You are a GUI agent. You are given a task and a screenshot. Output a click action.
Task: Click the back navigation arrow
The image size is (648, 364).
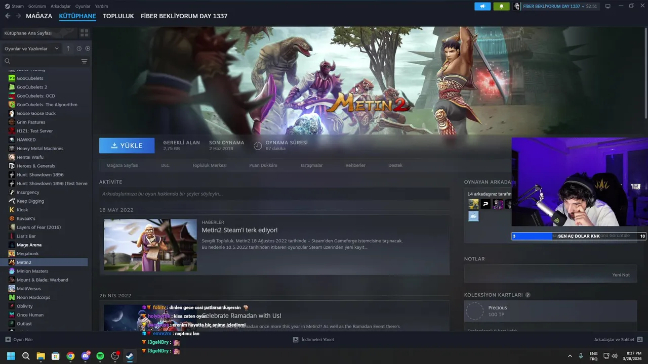click(8, 16)
